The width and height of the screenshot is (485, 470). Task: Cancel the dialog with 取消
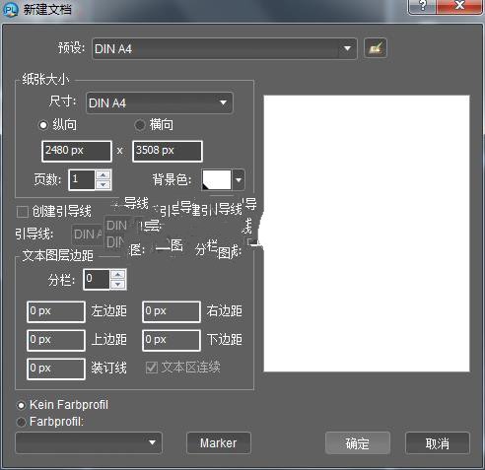(438, 443)
